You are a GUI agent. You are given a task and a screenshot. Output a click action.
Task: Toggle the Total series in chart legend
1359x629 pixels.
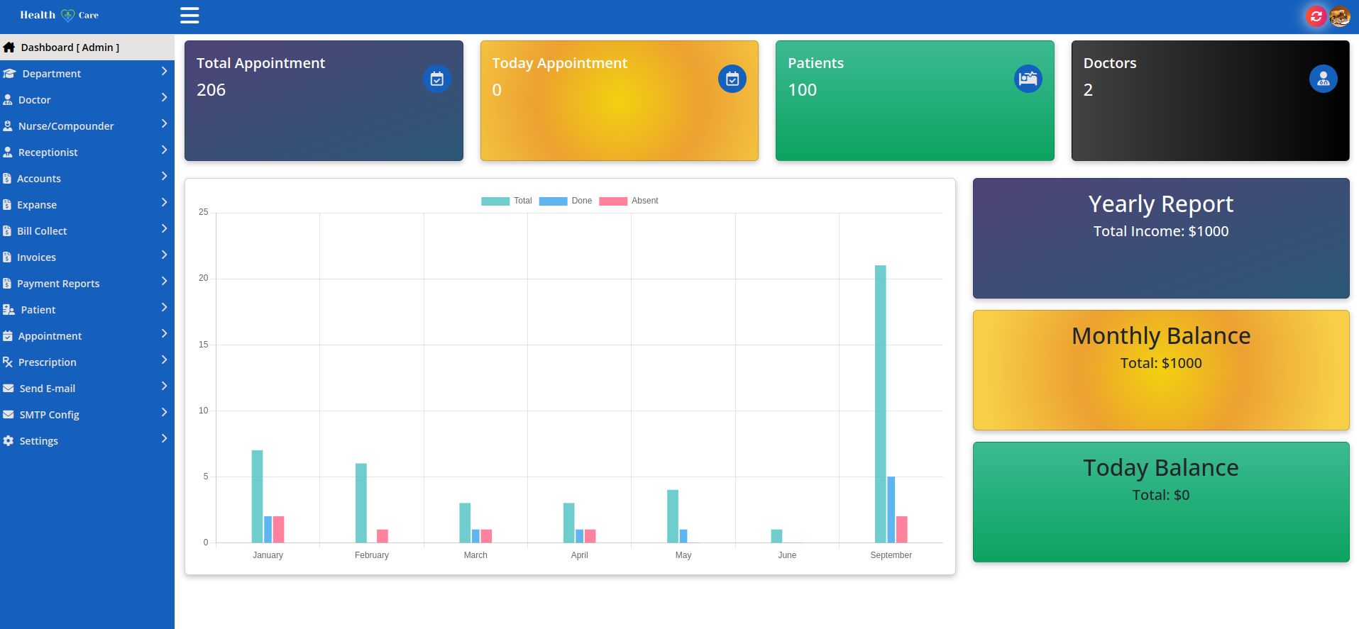[507, 201]
